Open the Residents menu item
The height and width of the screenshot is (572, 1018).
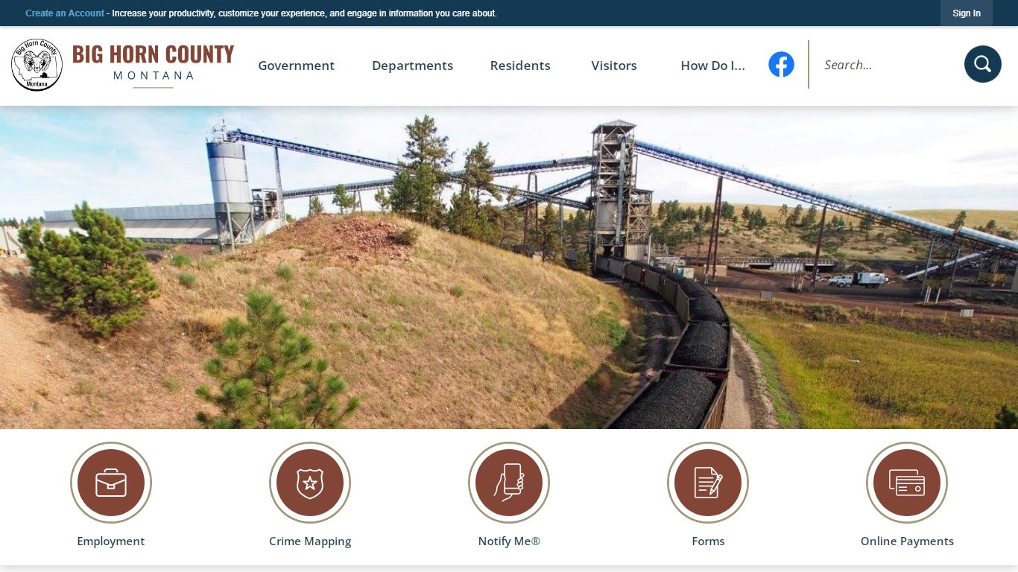click(520, 66)
